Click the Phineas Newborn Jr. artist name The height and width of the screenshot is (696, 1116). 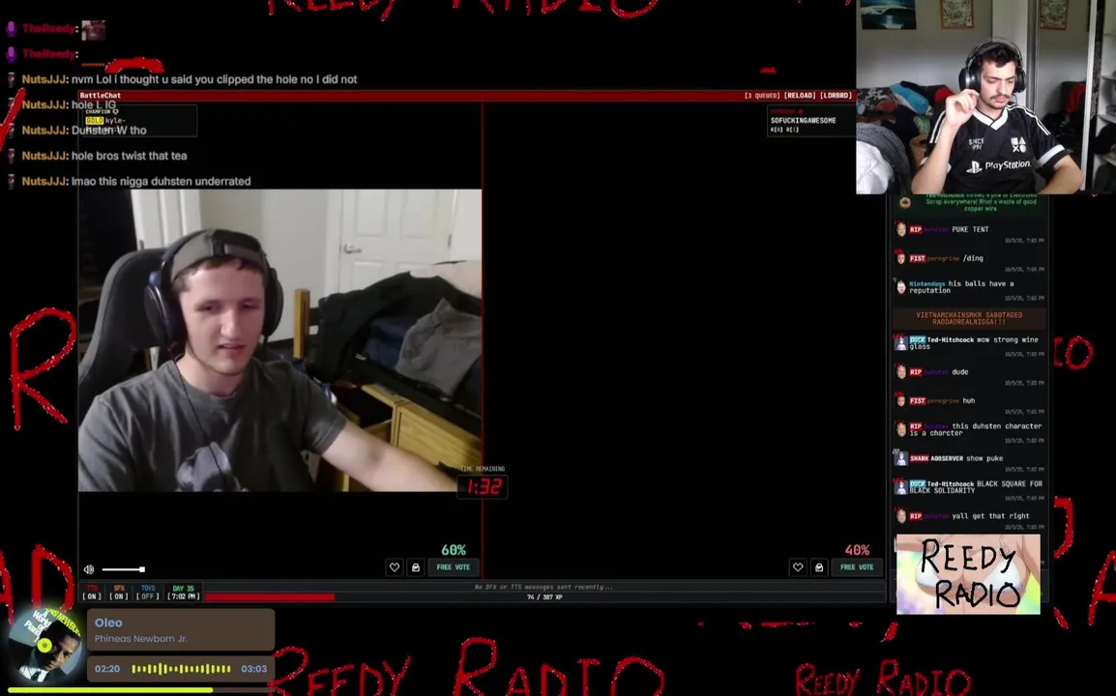click(141, 638)
